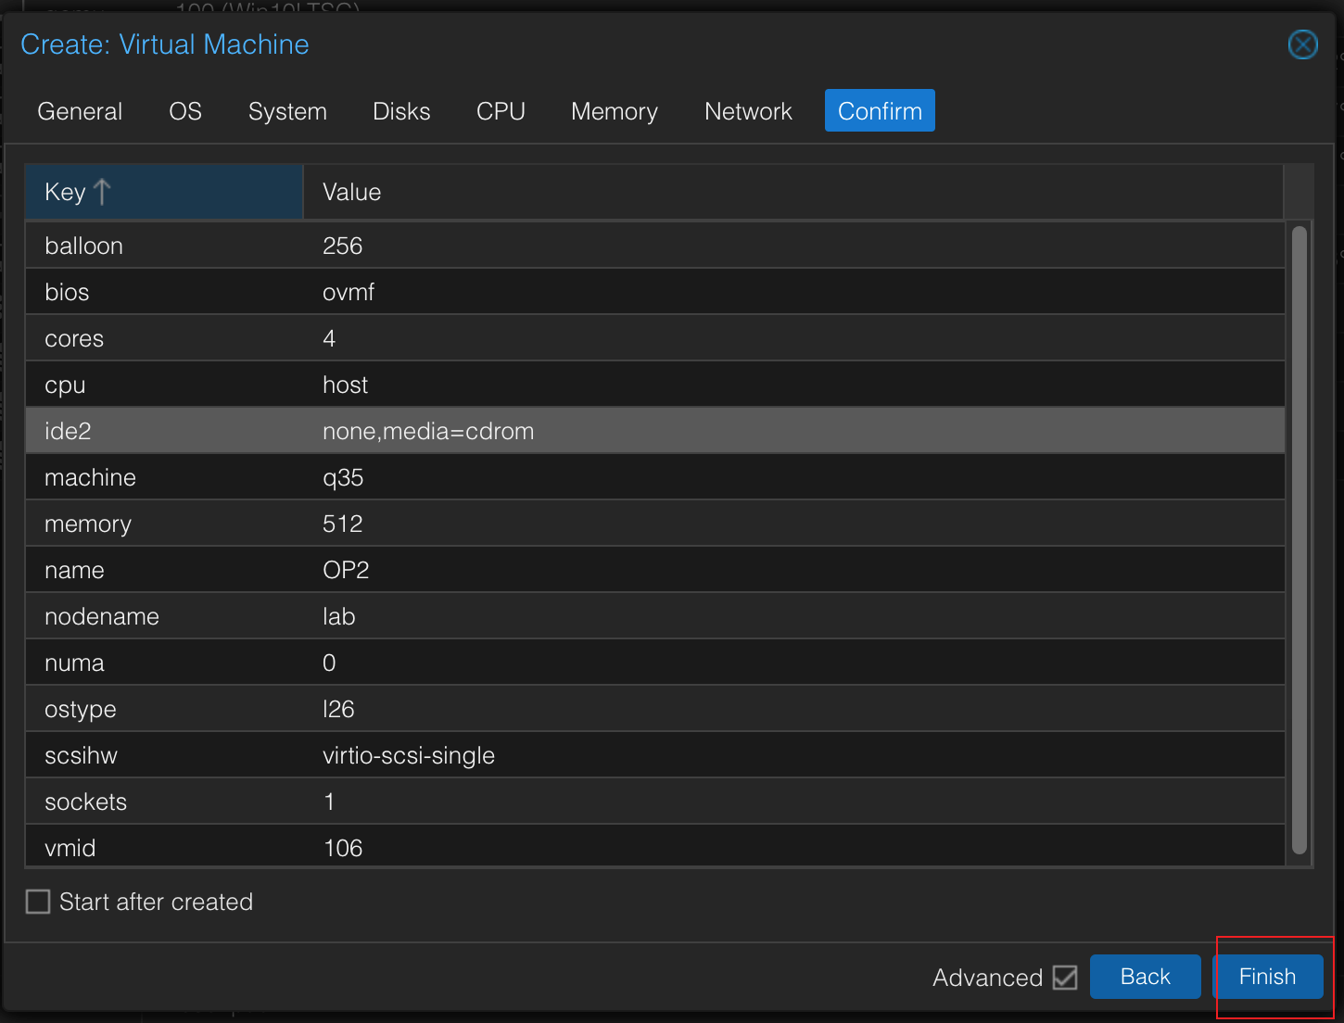Select the balloon row

point(655,246)
